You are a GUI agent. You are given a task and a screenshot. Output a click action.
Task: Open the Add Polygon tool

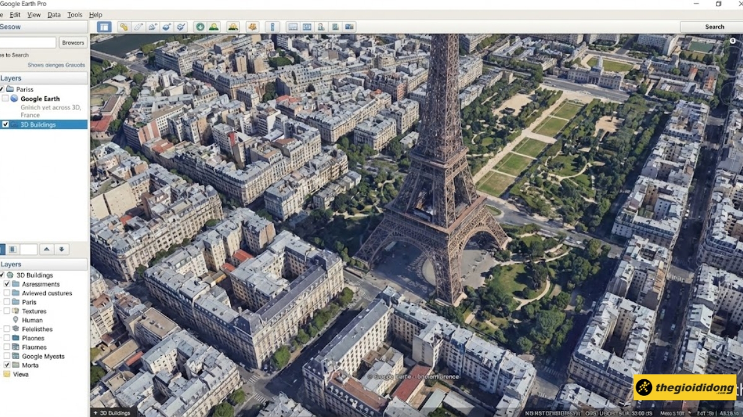coord(137,27)
